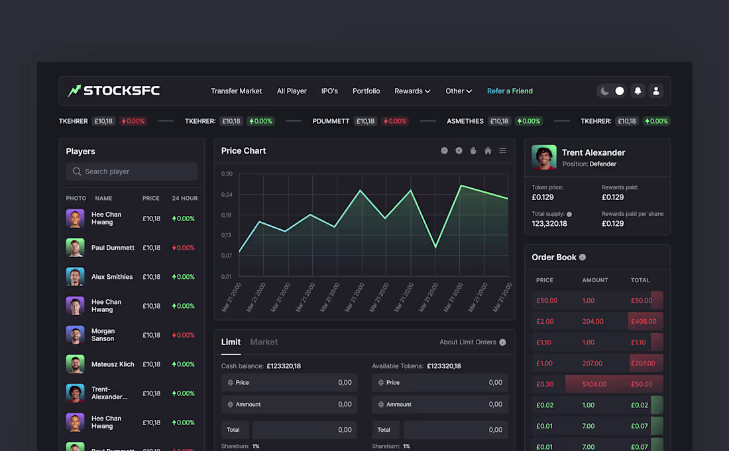Click the STOCKSFC logo
The image size is (729, 451).
coord(113,91)
